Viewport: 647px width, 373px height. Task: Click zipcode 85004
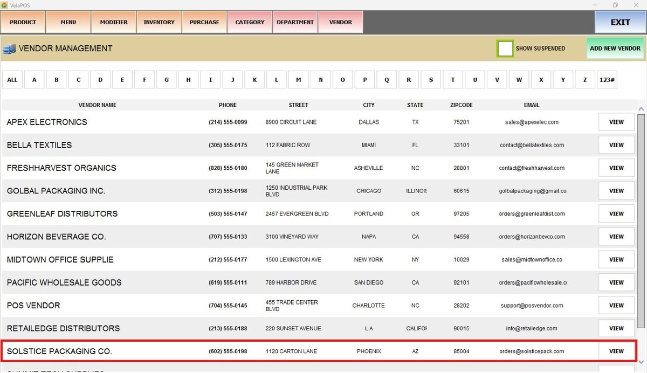[x=462, y=351]
